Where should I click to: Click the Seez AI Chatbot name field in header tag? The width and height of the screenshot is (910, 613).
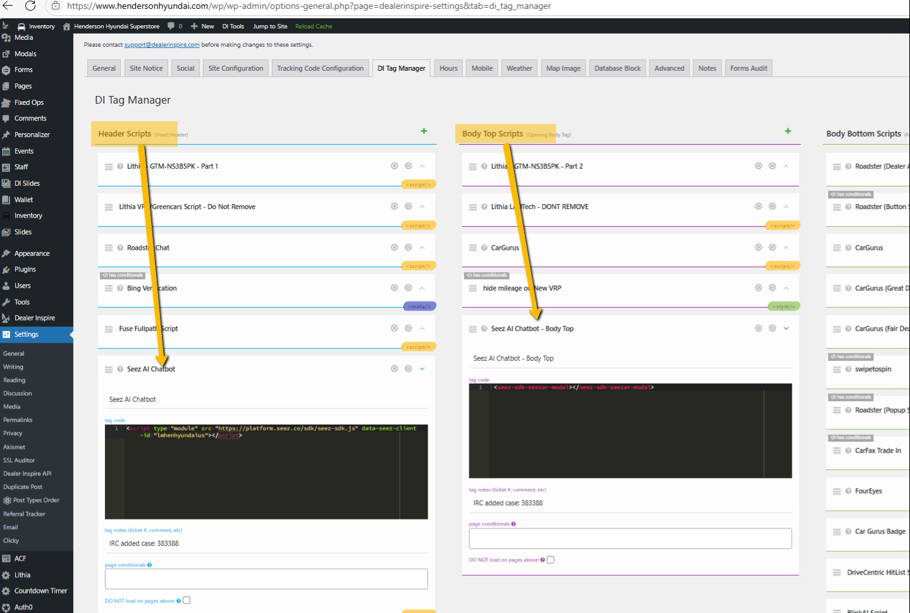pos(266,399)
